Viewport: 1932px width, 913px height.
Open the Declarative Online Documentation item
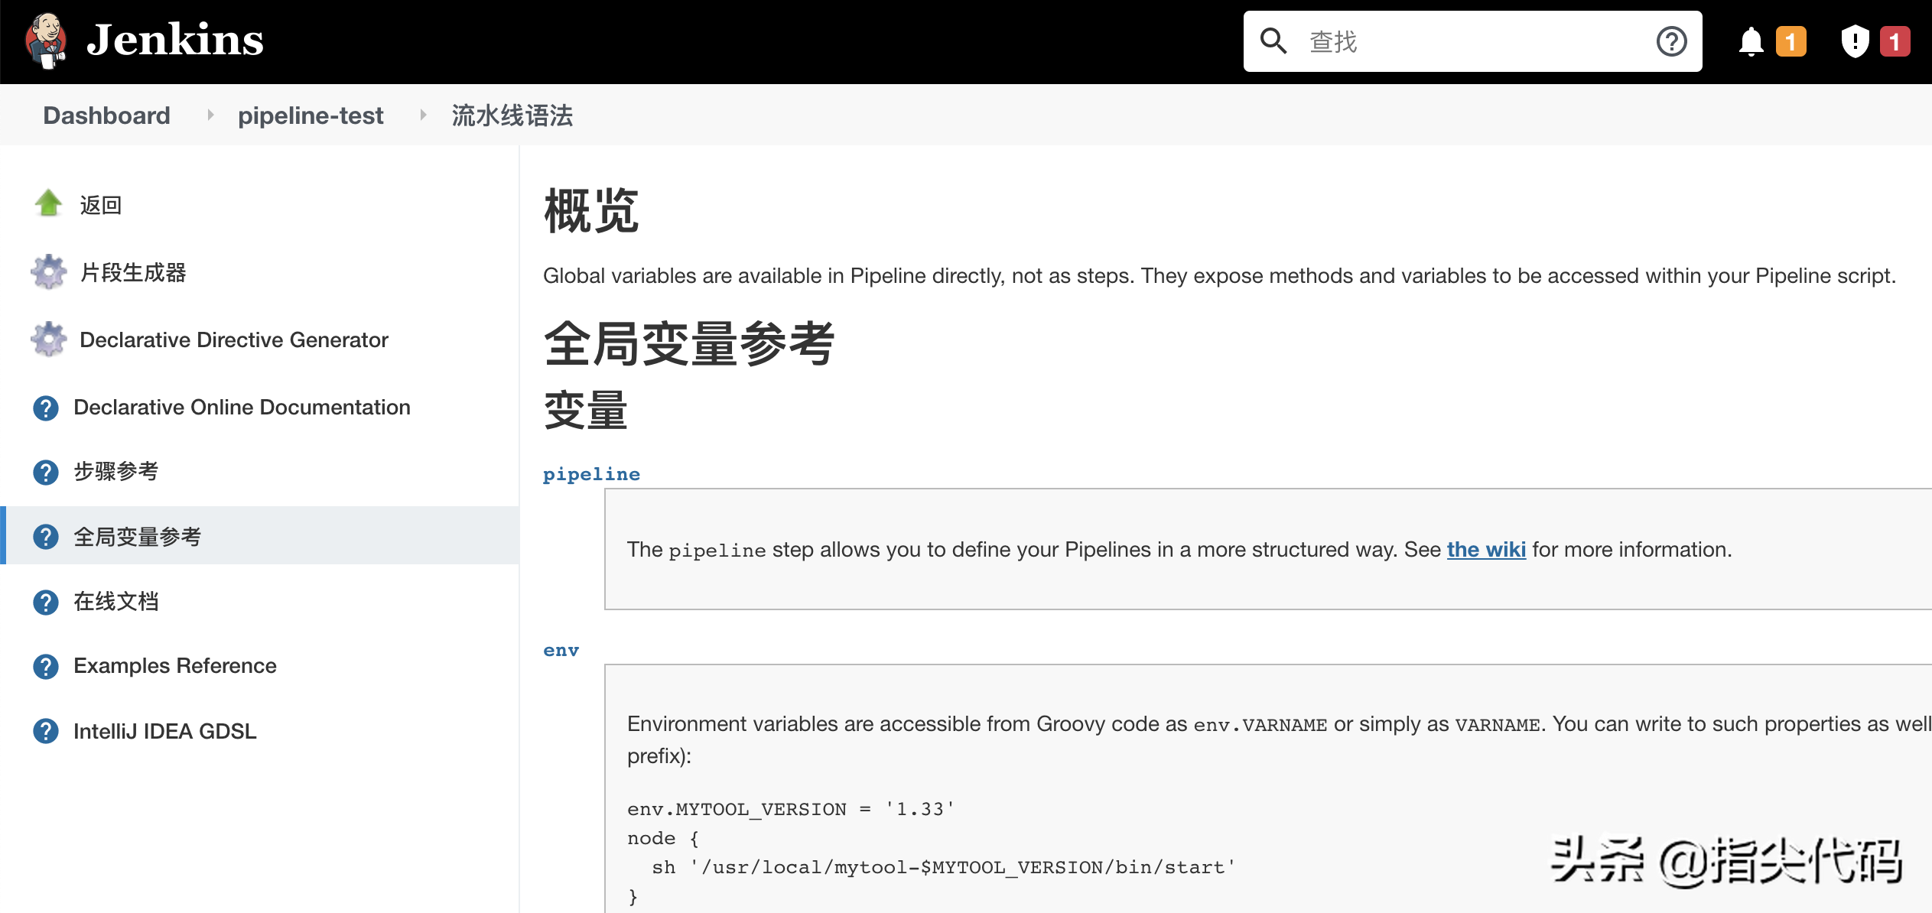click(242, 407)
